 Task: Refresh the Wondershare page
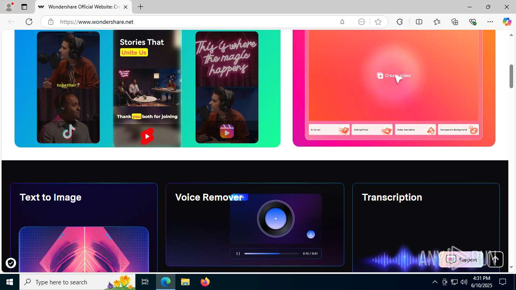pyautogui.click(x=29, y=22)
